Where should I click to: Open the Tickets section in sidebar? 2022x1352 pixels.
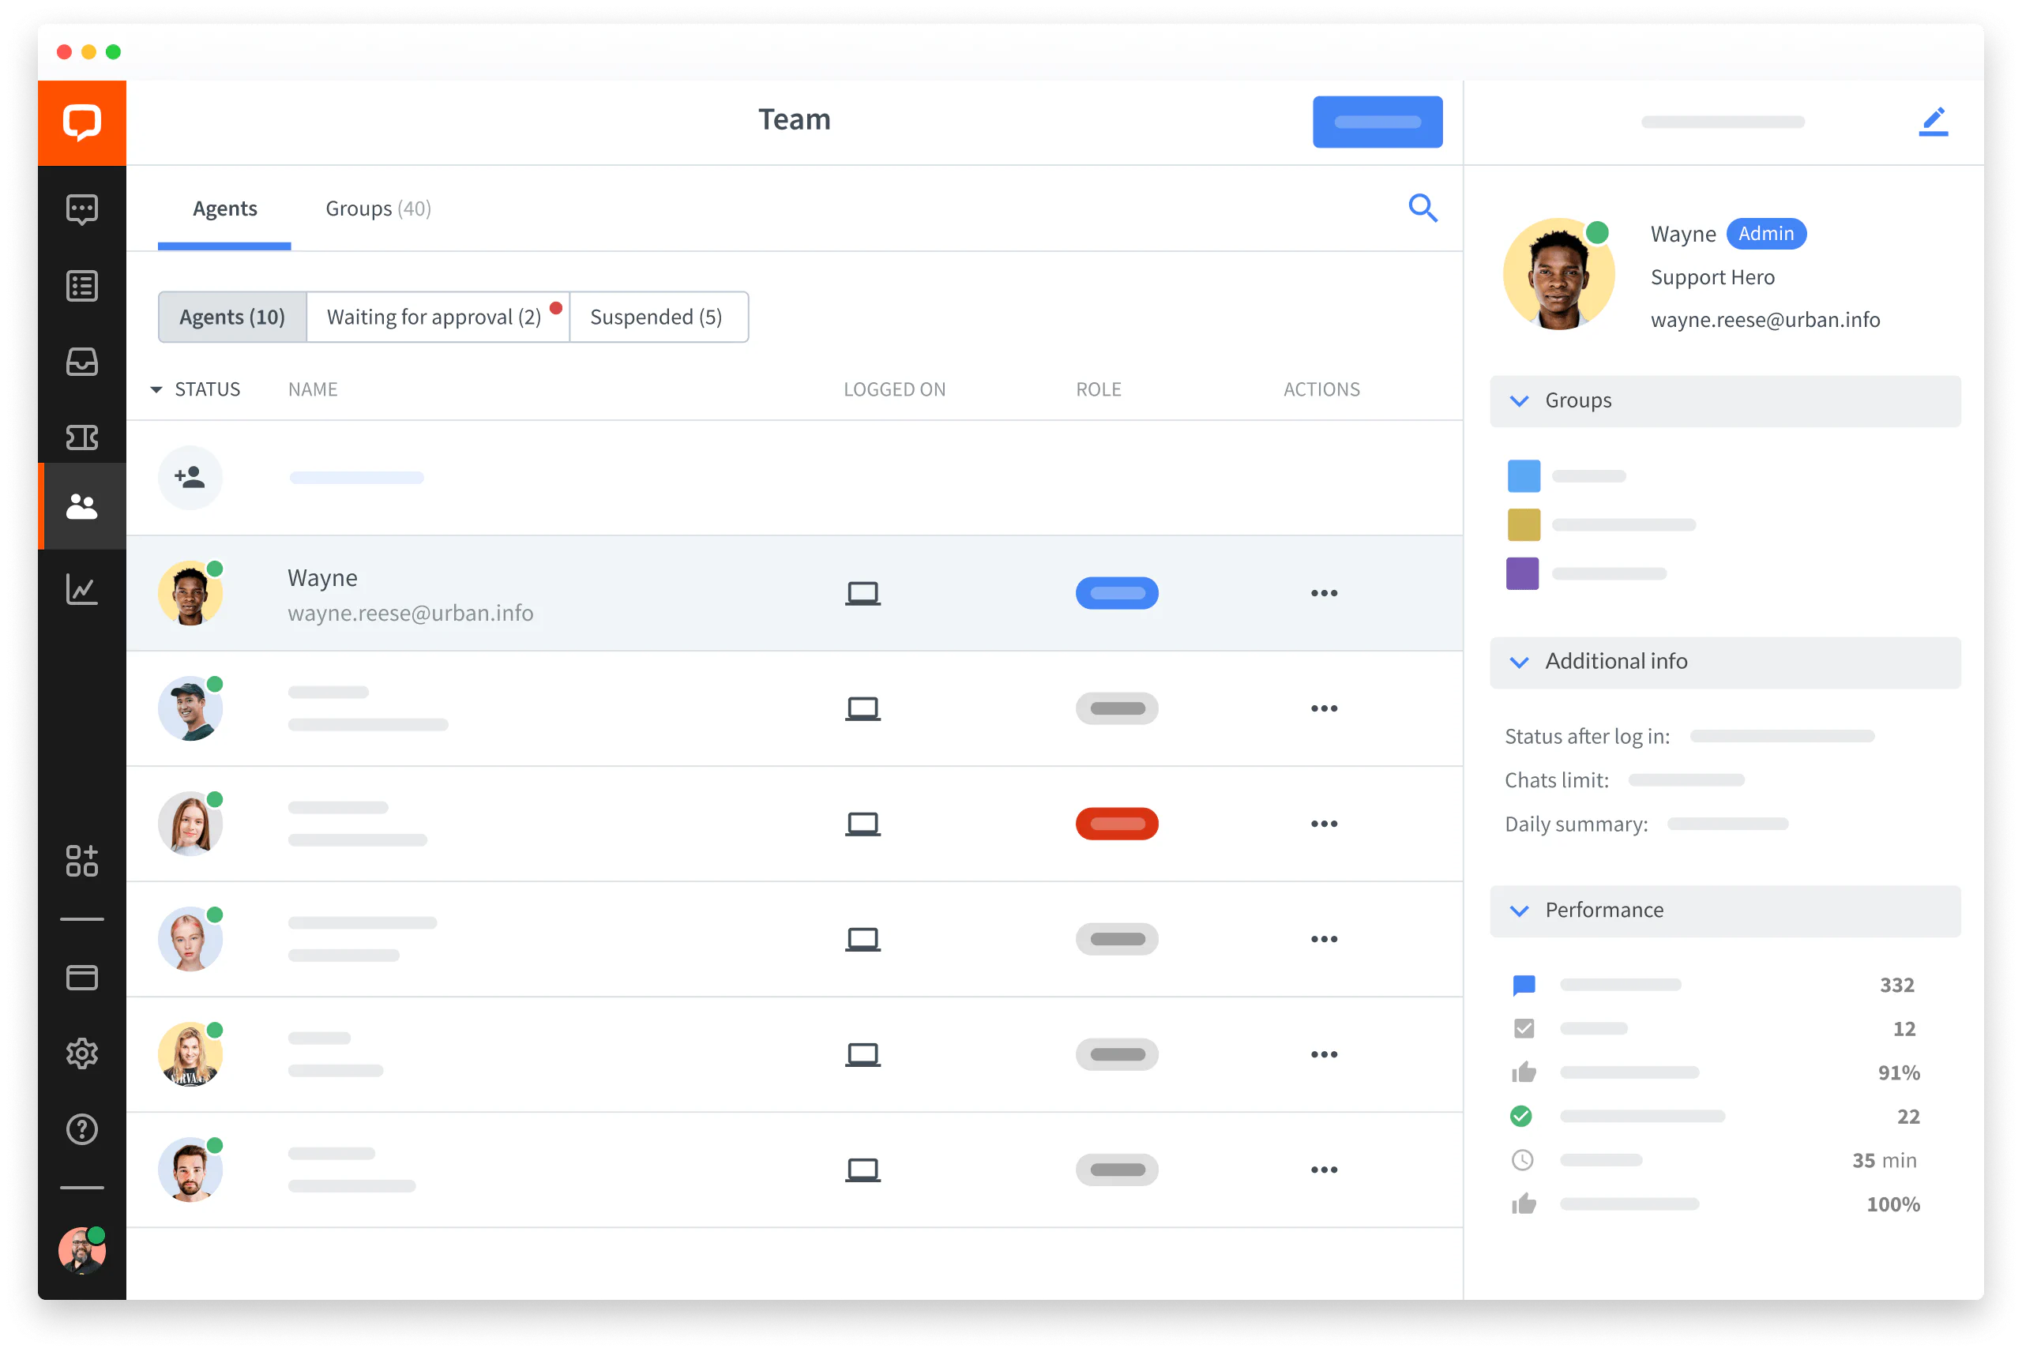82,438
